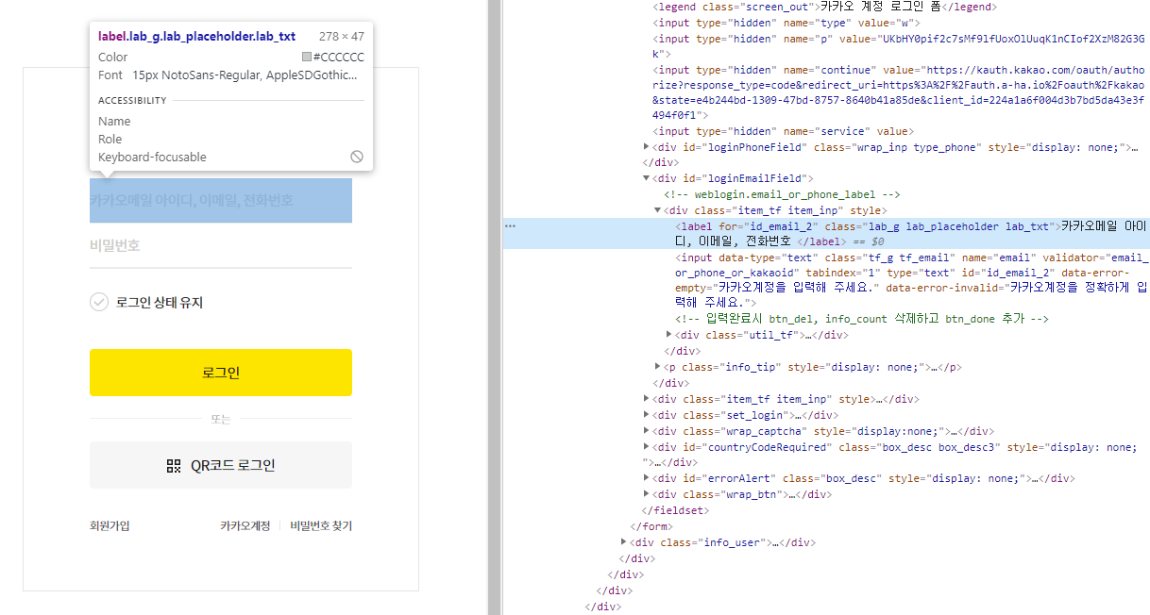Select the 입력완료시 btn_del comment row

click(x=862, y=319)
